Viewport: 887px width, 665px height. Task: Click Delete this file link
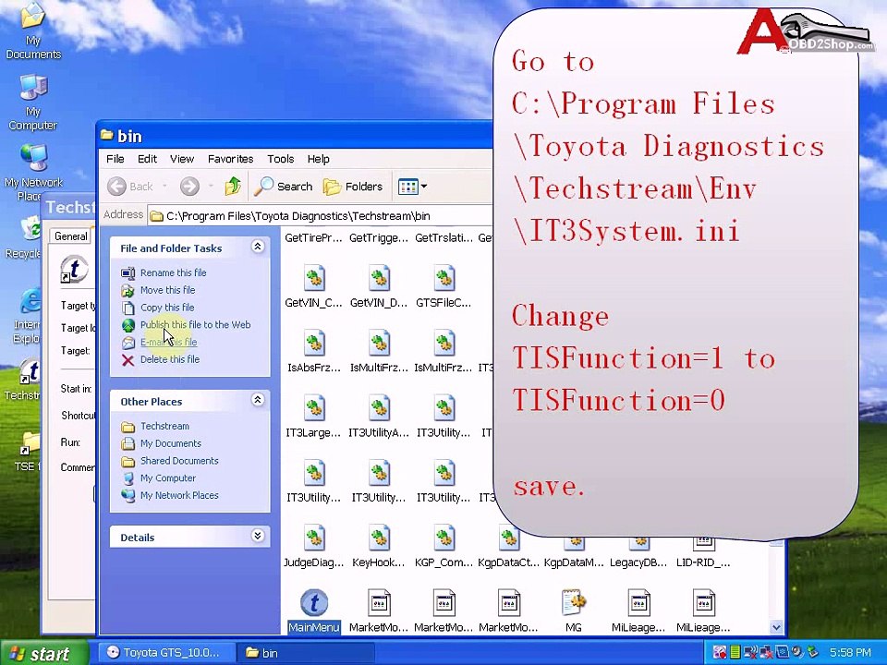point(170,359)
